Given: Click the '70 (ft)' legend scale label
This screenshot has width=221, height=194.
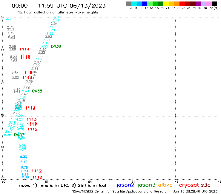Looking at the screenshot, I should (x=214, y=8).
